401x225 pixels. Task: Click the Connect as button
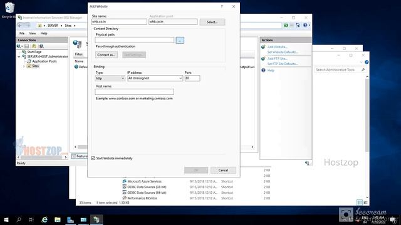click(107, 55)
